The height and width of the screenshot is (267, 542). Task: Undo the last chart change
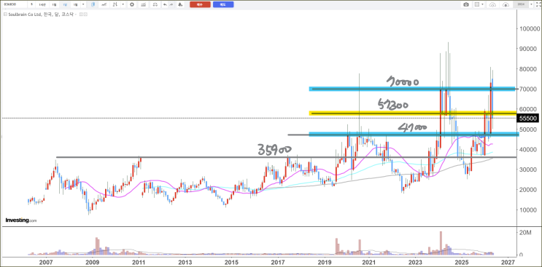165,4
